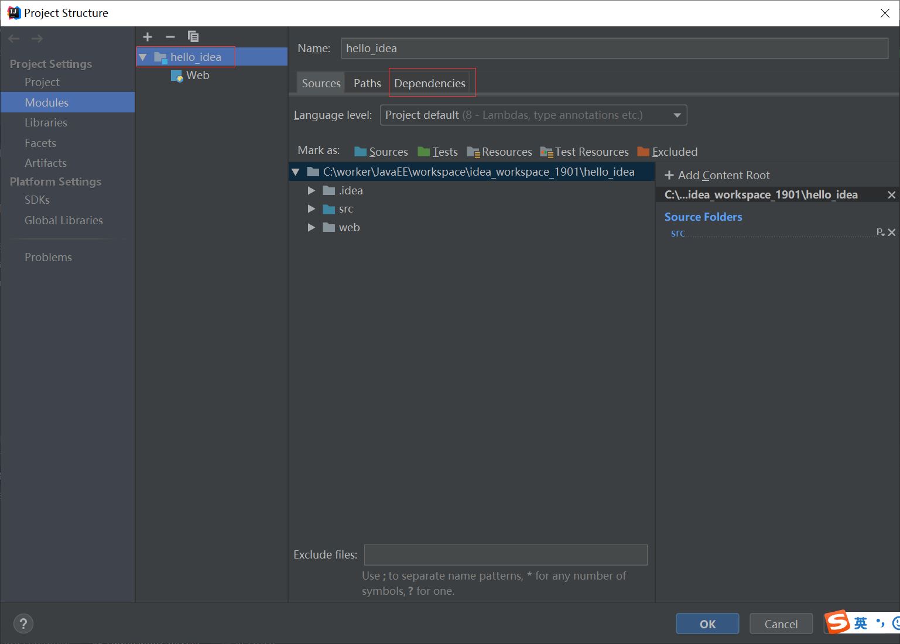The height and width of the screenshot is (644, 900).
Task: Click the Exclude files input field
Action: pyautogui.click(x=506, y=554)
